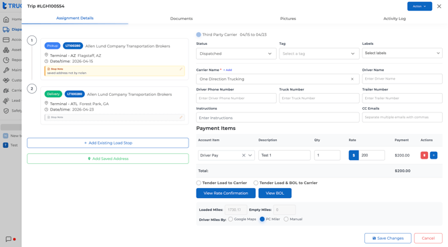Focus the Driver Phone Number field
The height and width of the screenshot is (247, 448).
(x=236, y=98)
